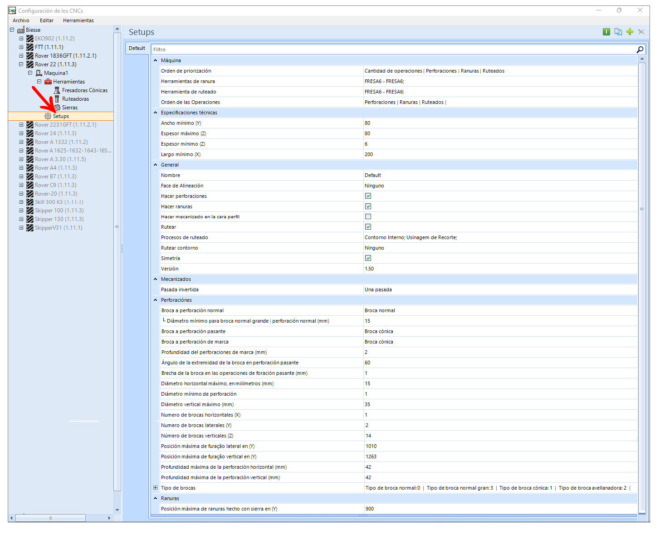Image resolution: width=660 pixels, height=540 pixels.
Task: Select the Default setup tab
Action: 137,48
